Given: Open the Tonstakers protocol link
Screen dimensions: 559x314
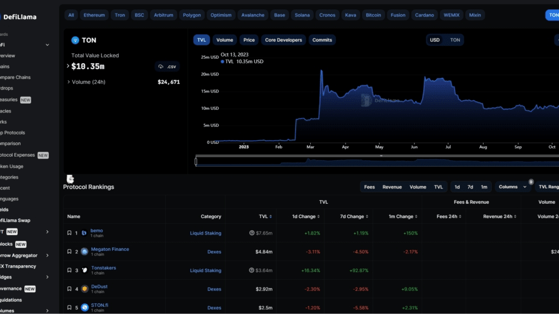Looking at the screenshot, I should pyautogui.click(x=103, y=267).
